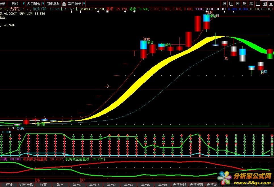Open the 日线 period dropdown arrow
The width and height of the screenshot is (274, 187).
pos(23,4)
